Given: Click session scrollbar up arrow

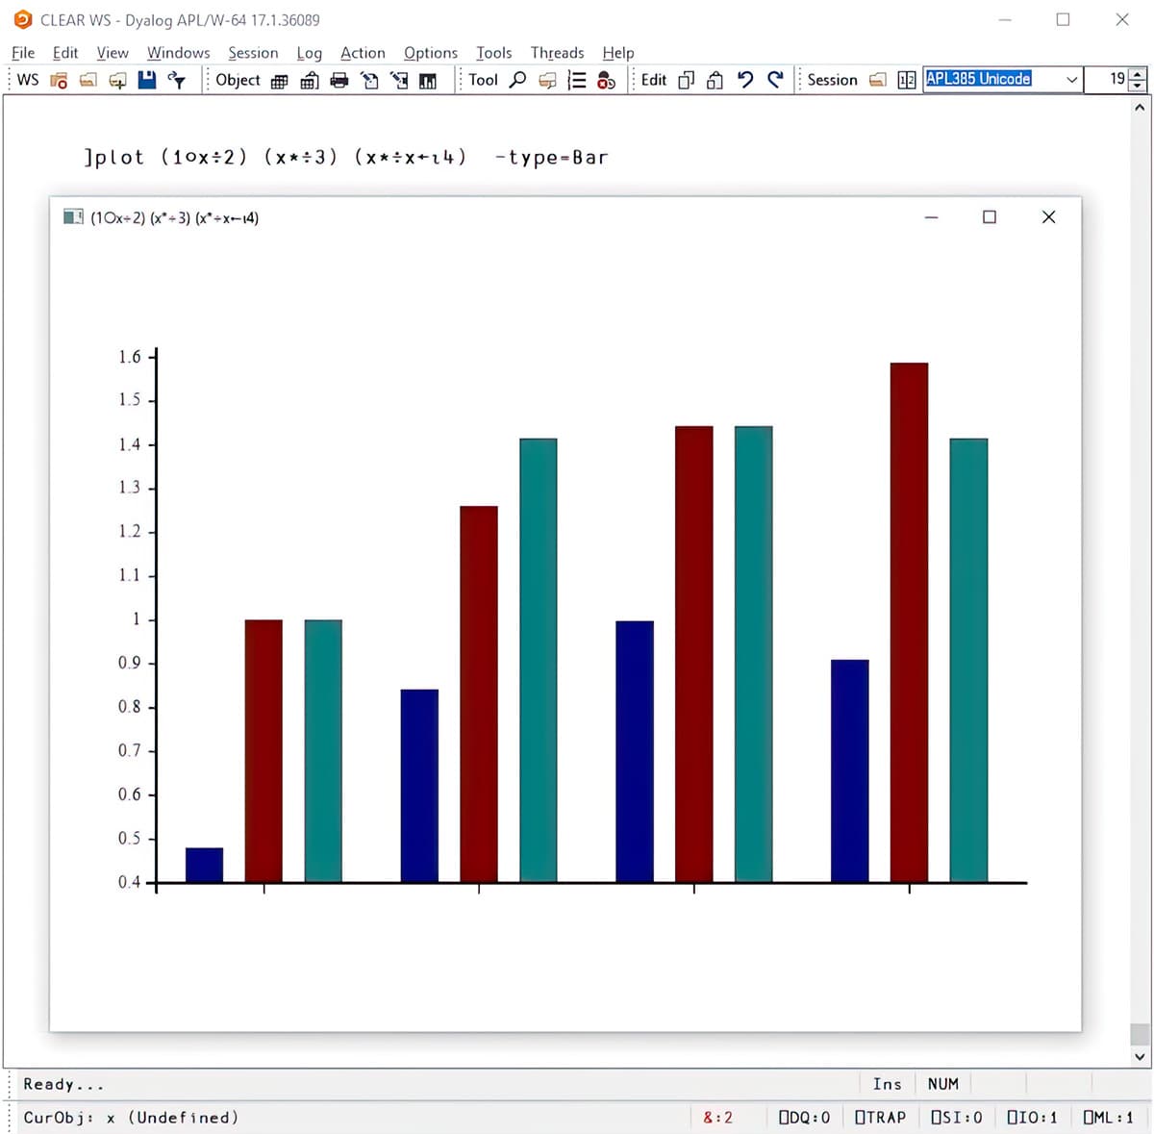Looking at the screenshot, I should click(1140, 108).
